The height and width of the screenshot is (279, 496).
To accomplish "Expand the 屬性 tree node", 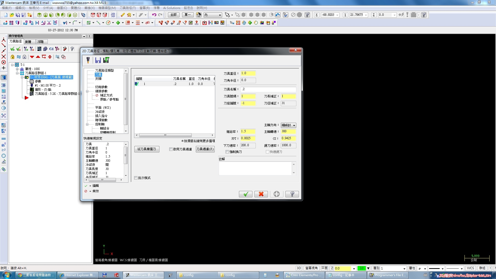I will [x=18, y=69].
